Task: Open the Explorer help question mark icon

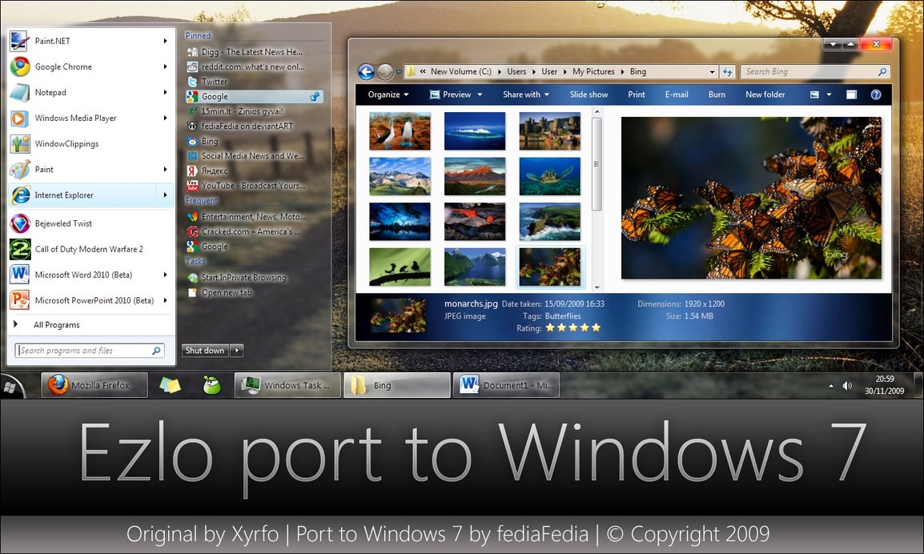Action: [x=876, y=94]
